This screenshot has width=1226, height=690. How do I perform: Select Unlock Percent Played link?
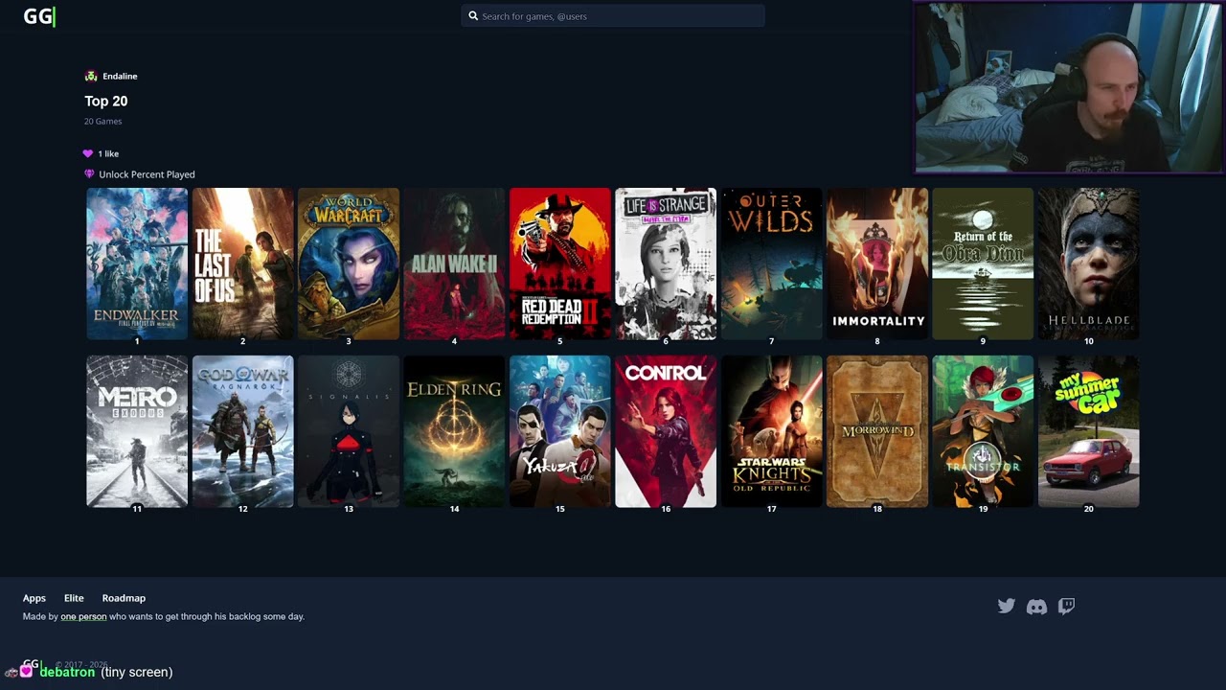[147, 174]
